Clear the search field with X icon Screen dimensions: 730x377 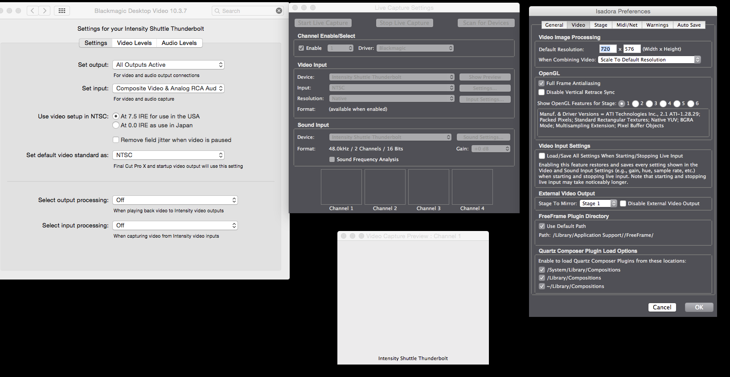tap(279, 11)
